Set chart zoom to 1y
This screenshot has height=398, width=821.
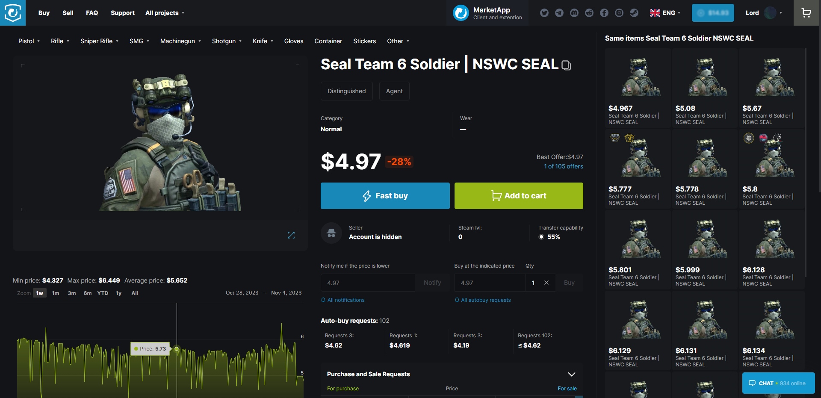119,293
